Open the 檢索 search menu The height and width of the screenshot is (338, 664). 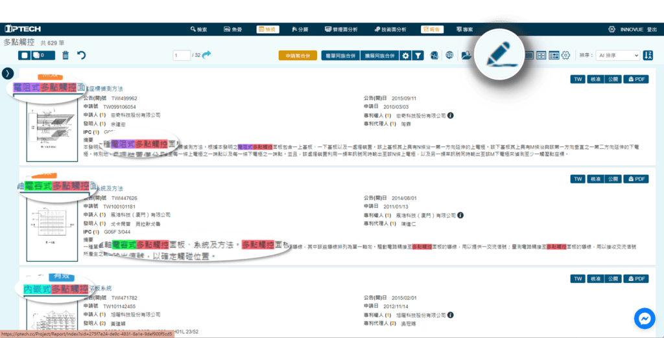coord(198,30)
